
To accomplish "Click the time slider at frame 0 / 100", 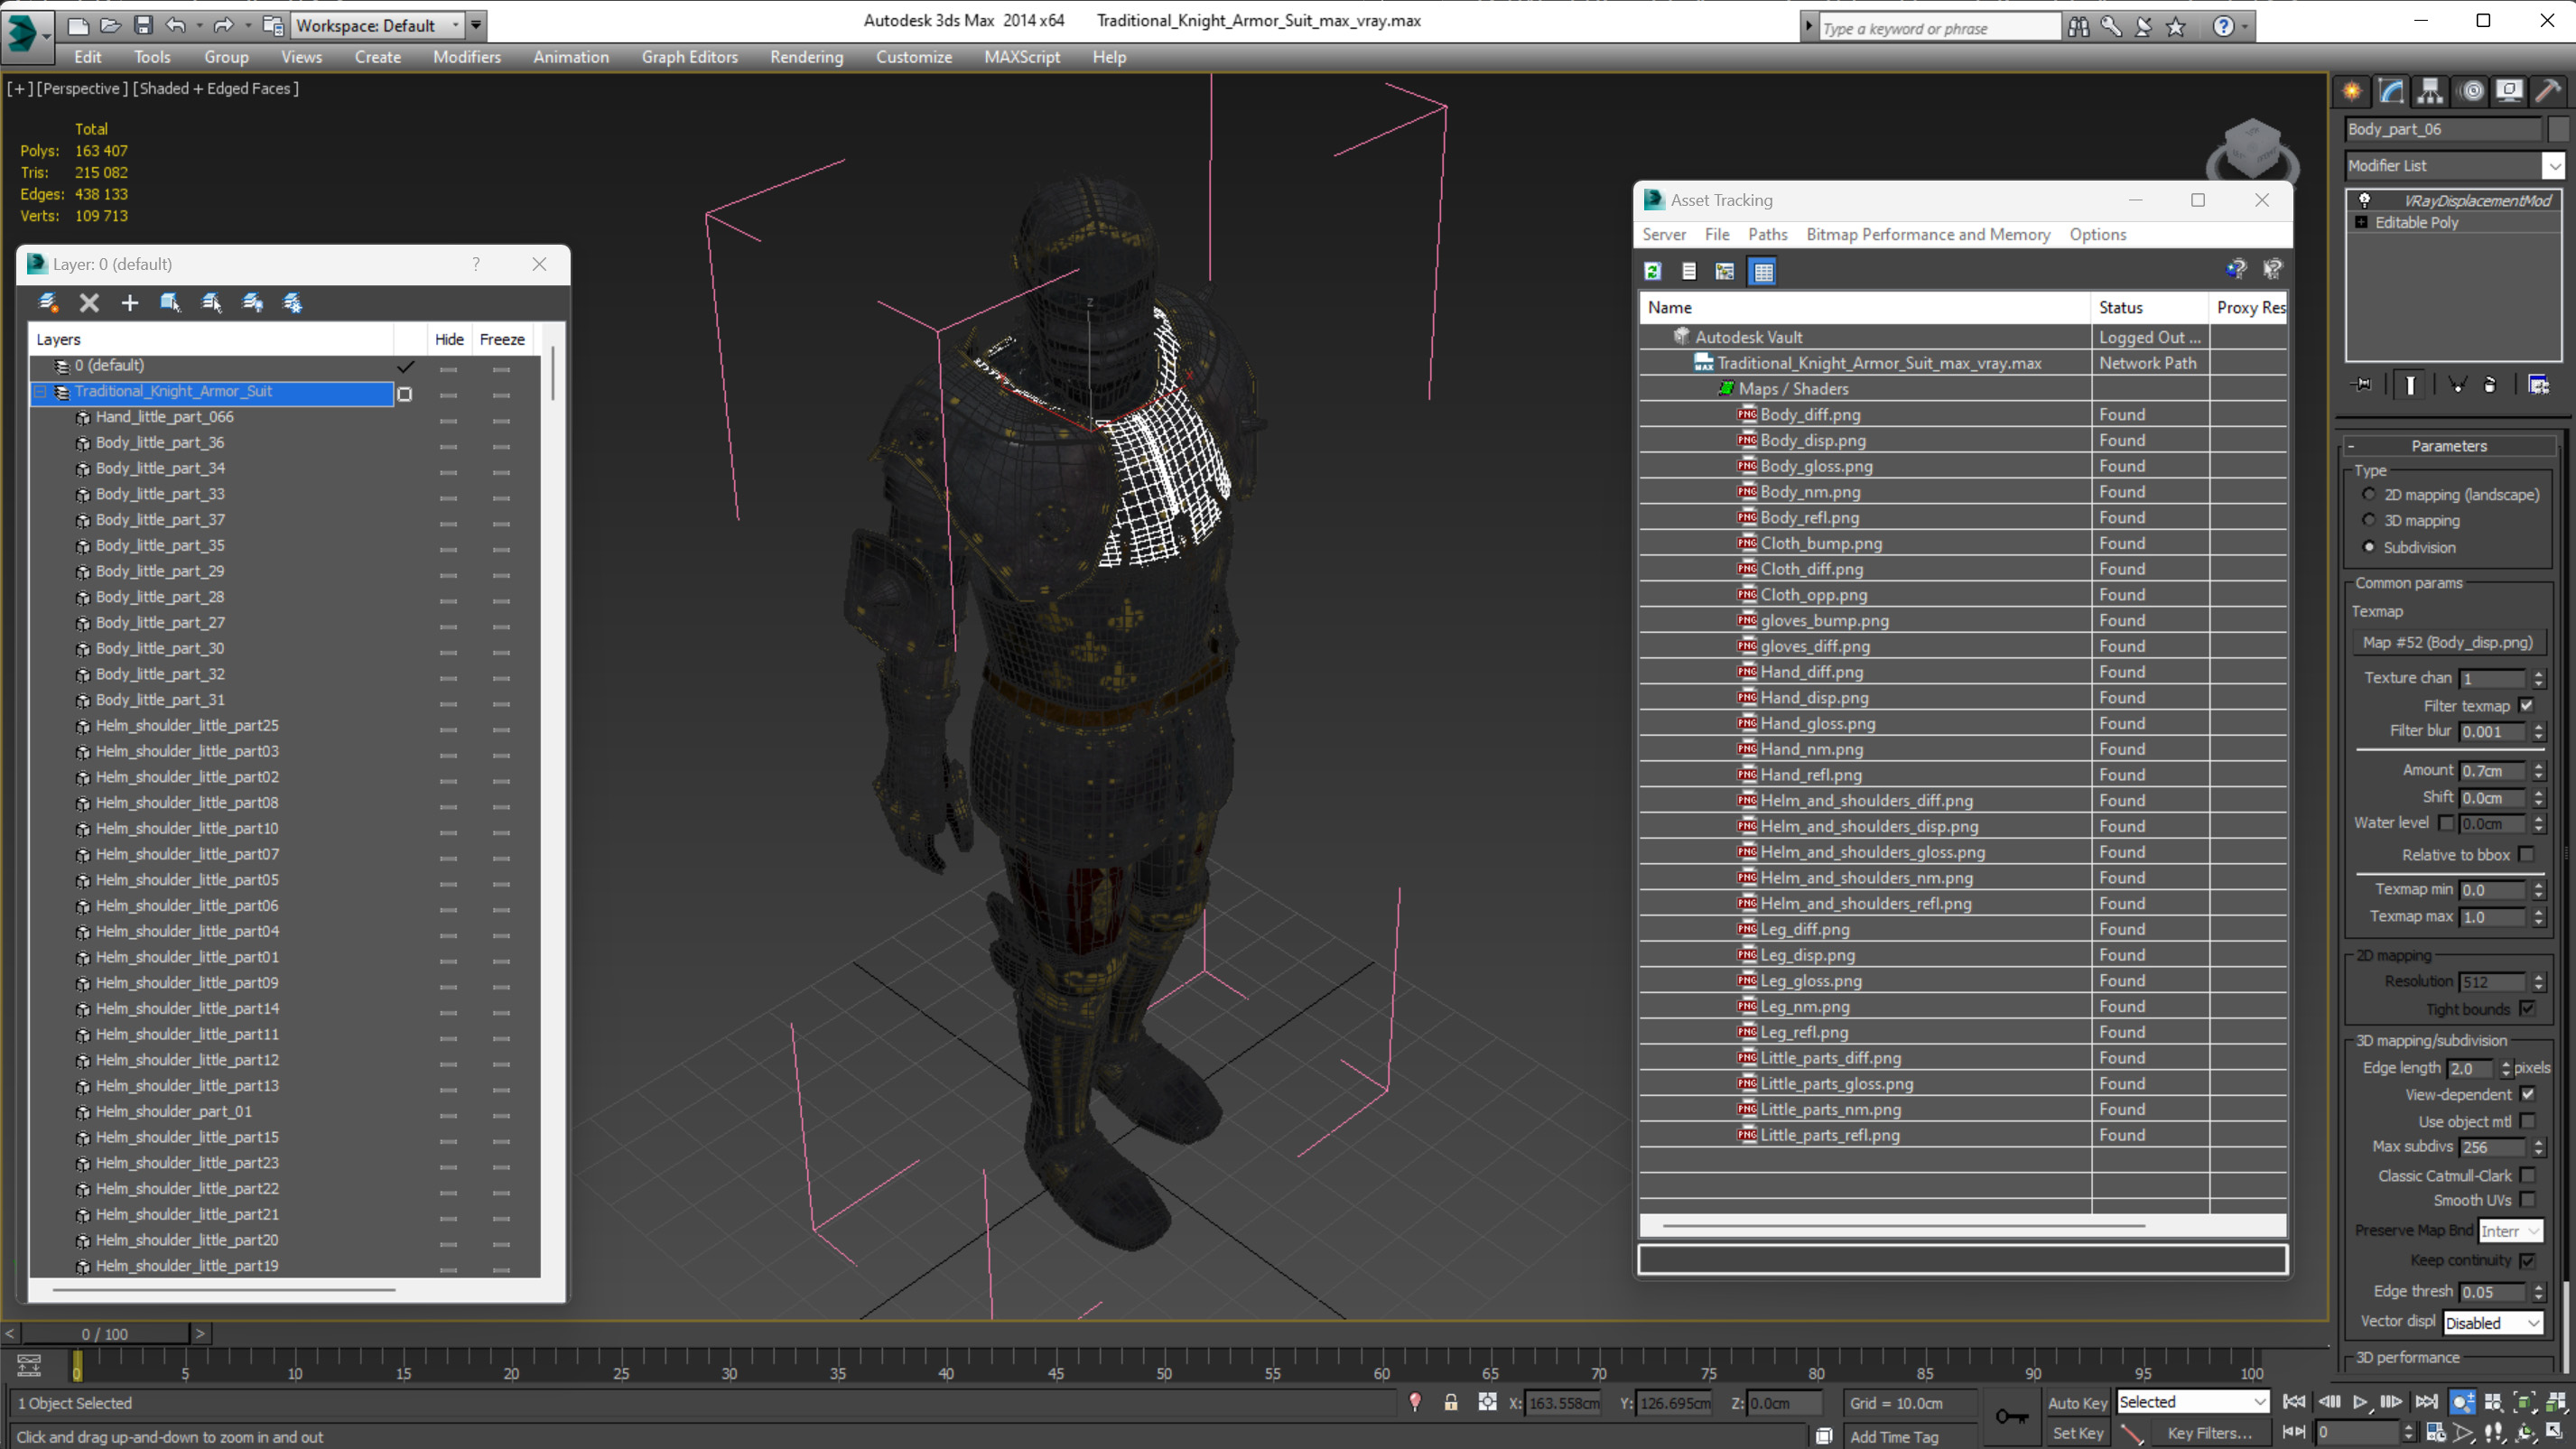I will [x=105, y=1334].
